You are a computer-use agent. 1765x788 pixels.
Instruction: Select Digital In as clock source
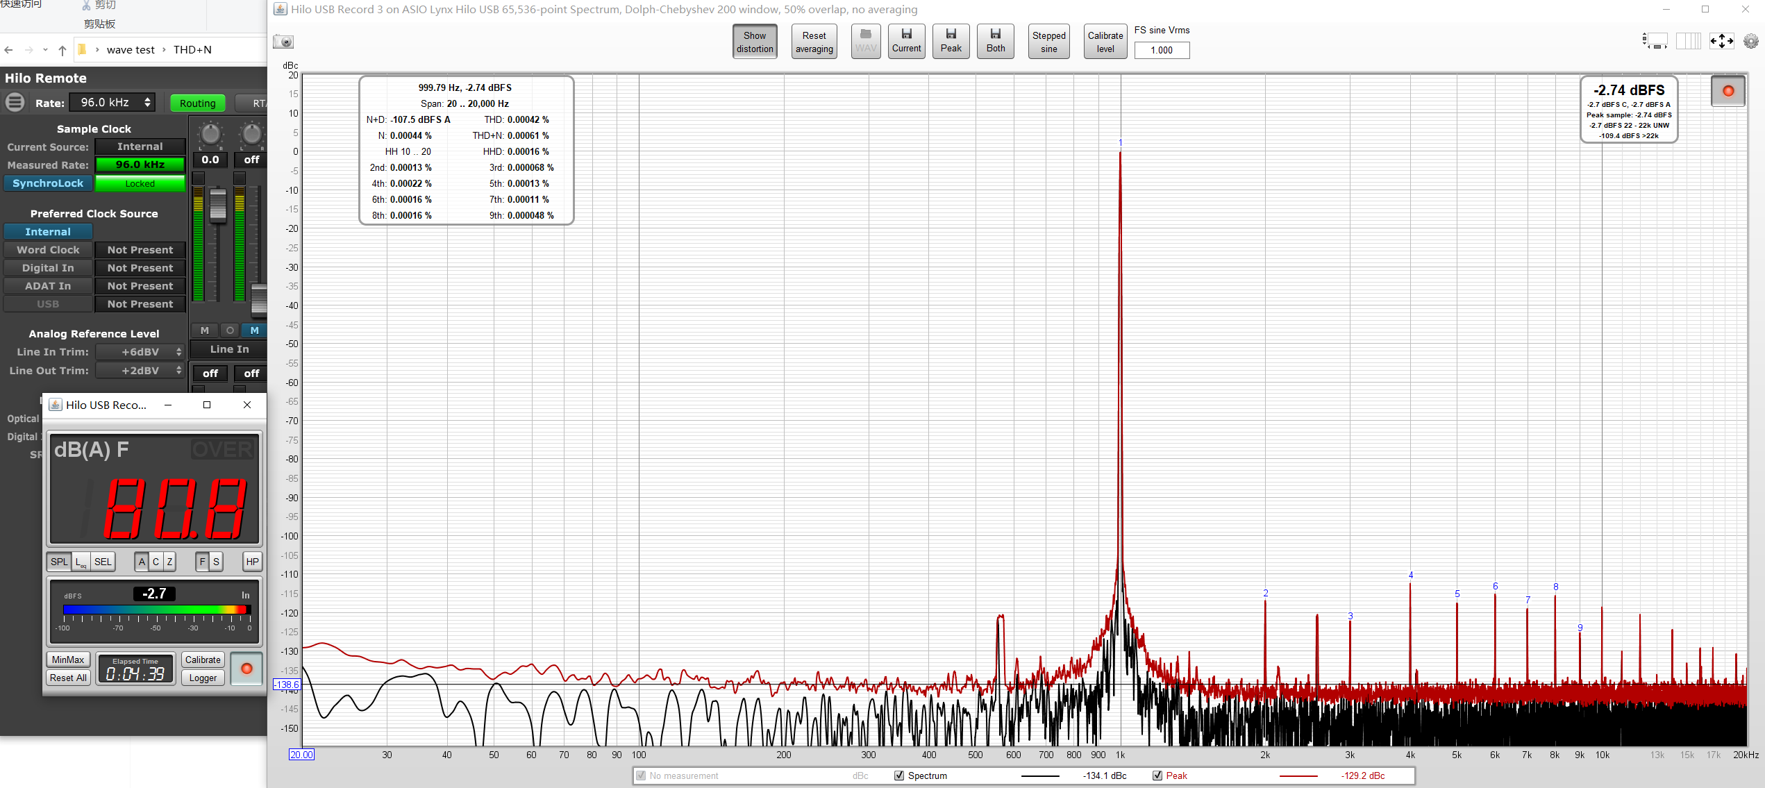point(48,268)
